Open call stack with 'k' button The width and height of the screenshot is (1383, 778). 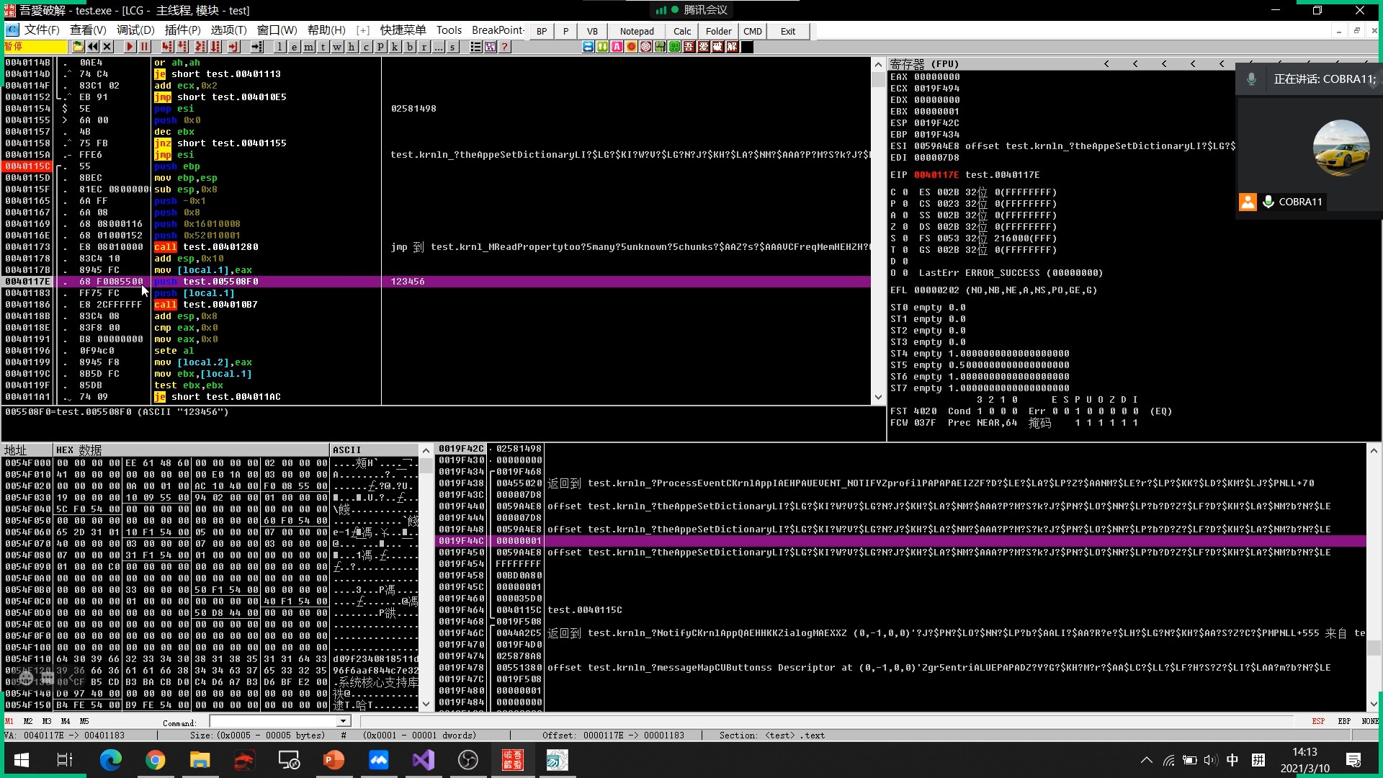click(x=395, y=47)
